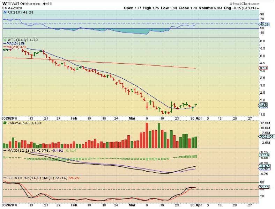Click the 6.0 price axis label

(x=262, y=41)
